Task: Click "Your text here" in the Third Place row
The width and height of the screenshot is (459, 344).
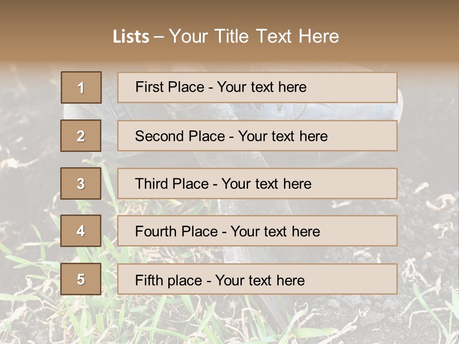Action: pos(266,184)
